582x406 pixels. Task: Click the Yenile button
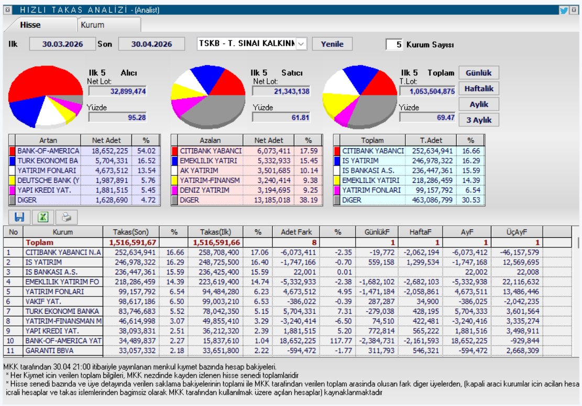332,44
